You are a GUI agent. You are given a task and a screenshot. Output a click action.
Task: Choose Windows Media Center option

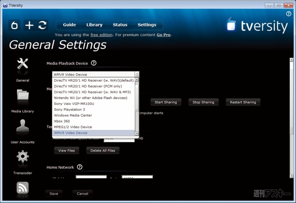point(94,115)
